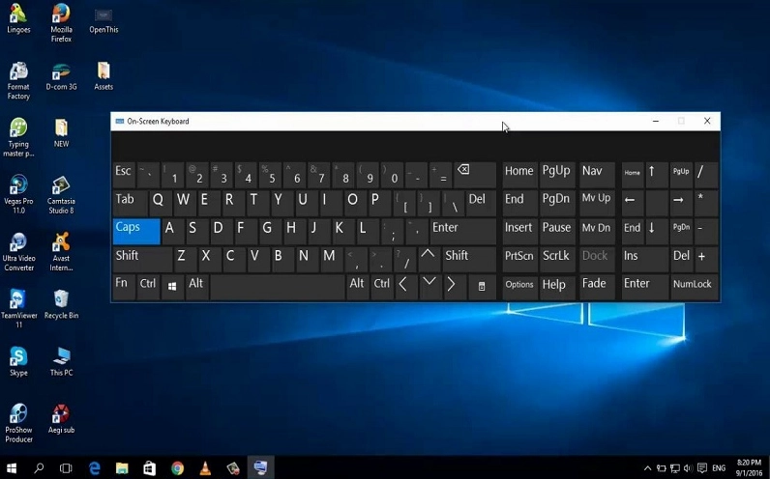Viewport: 770px width, 479px height.
Task: Select the Recycle Bin icon
Action: (x=61, y=304)
